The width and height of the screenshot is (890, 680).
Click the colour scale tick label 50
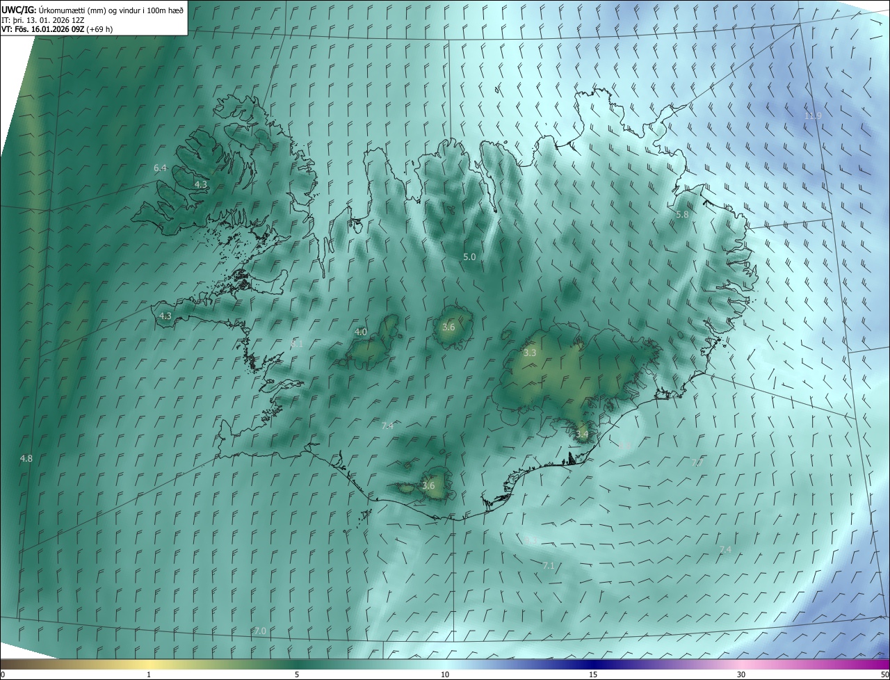point(884,674)
